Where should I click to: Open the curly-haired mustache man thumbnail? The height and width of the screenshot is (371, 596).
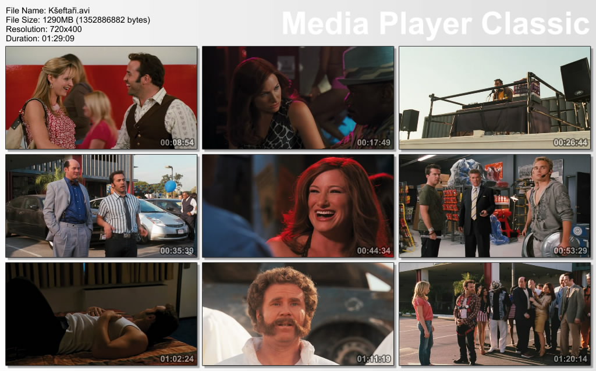click(298, 313)
